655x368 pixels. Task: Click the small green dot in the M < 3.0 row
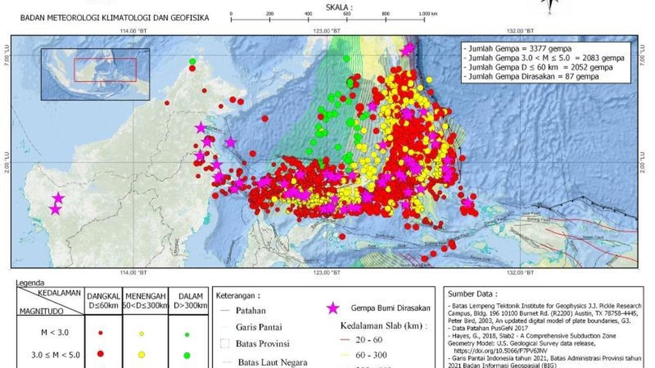coord(187,335)
